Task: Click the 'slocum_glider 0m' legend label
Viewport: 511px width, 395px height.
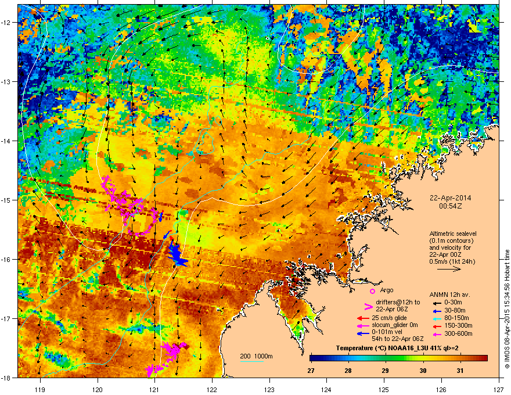Action: tap(395, 325)
